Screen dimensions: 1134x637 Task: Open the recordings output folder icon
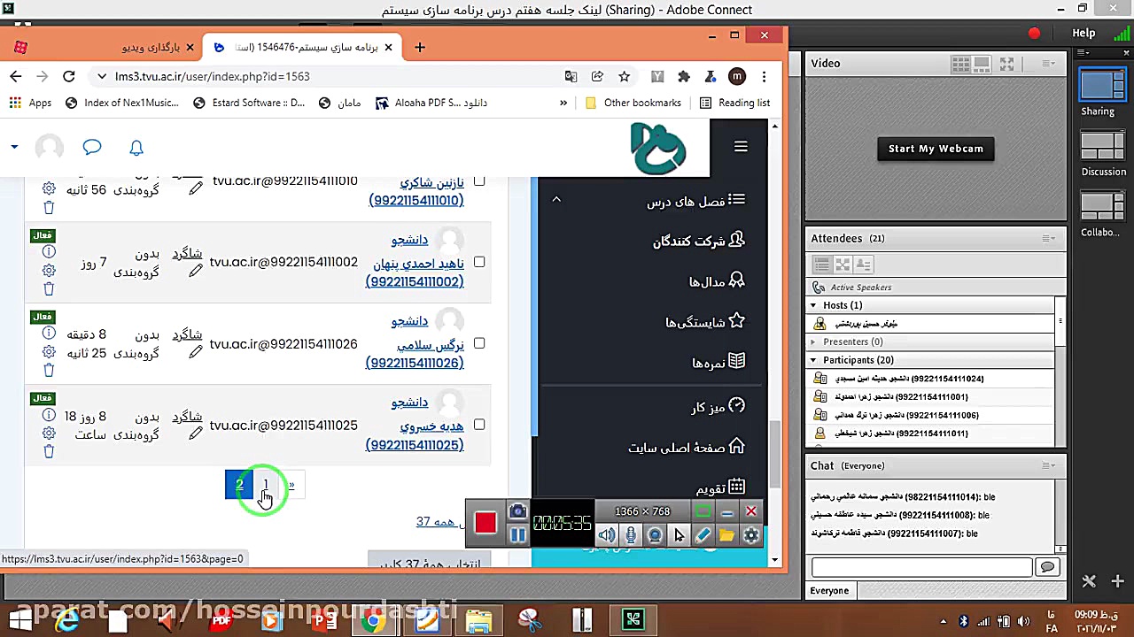point(726,534)
